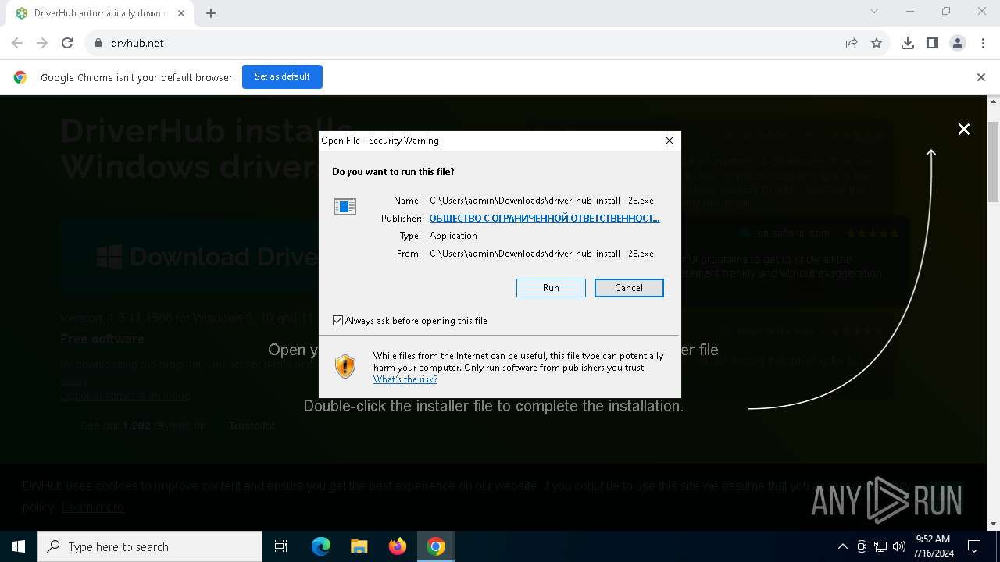The image size is (1000, 562).
Task: Open the What's the risk link
Action: click(x=405, y=379)
